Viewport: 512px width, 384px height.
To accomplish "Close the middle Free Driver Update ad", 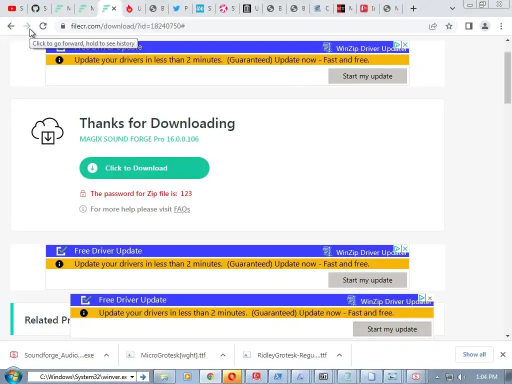I will click(405, 248).
